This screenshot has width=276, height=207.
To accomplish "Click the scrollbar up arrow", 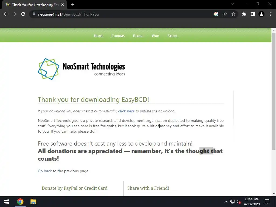I will click(274, 30).
